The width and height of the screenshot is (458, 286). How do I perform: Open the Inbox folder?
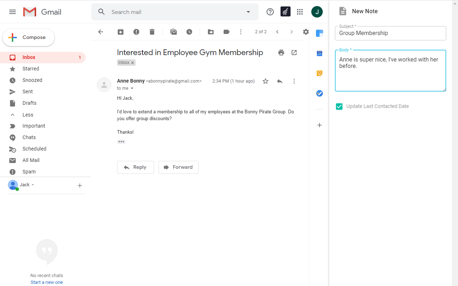[43, 57]
